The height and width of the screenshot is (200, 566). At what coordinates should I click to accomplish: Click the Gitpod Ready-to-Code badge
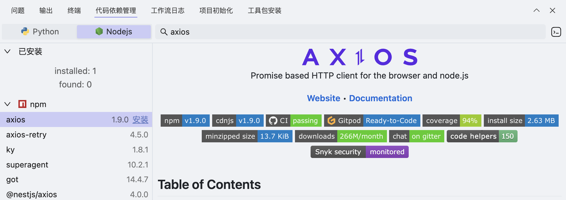[372, 121]
